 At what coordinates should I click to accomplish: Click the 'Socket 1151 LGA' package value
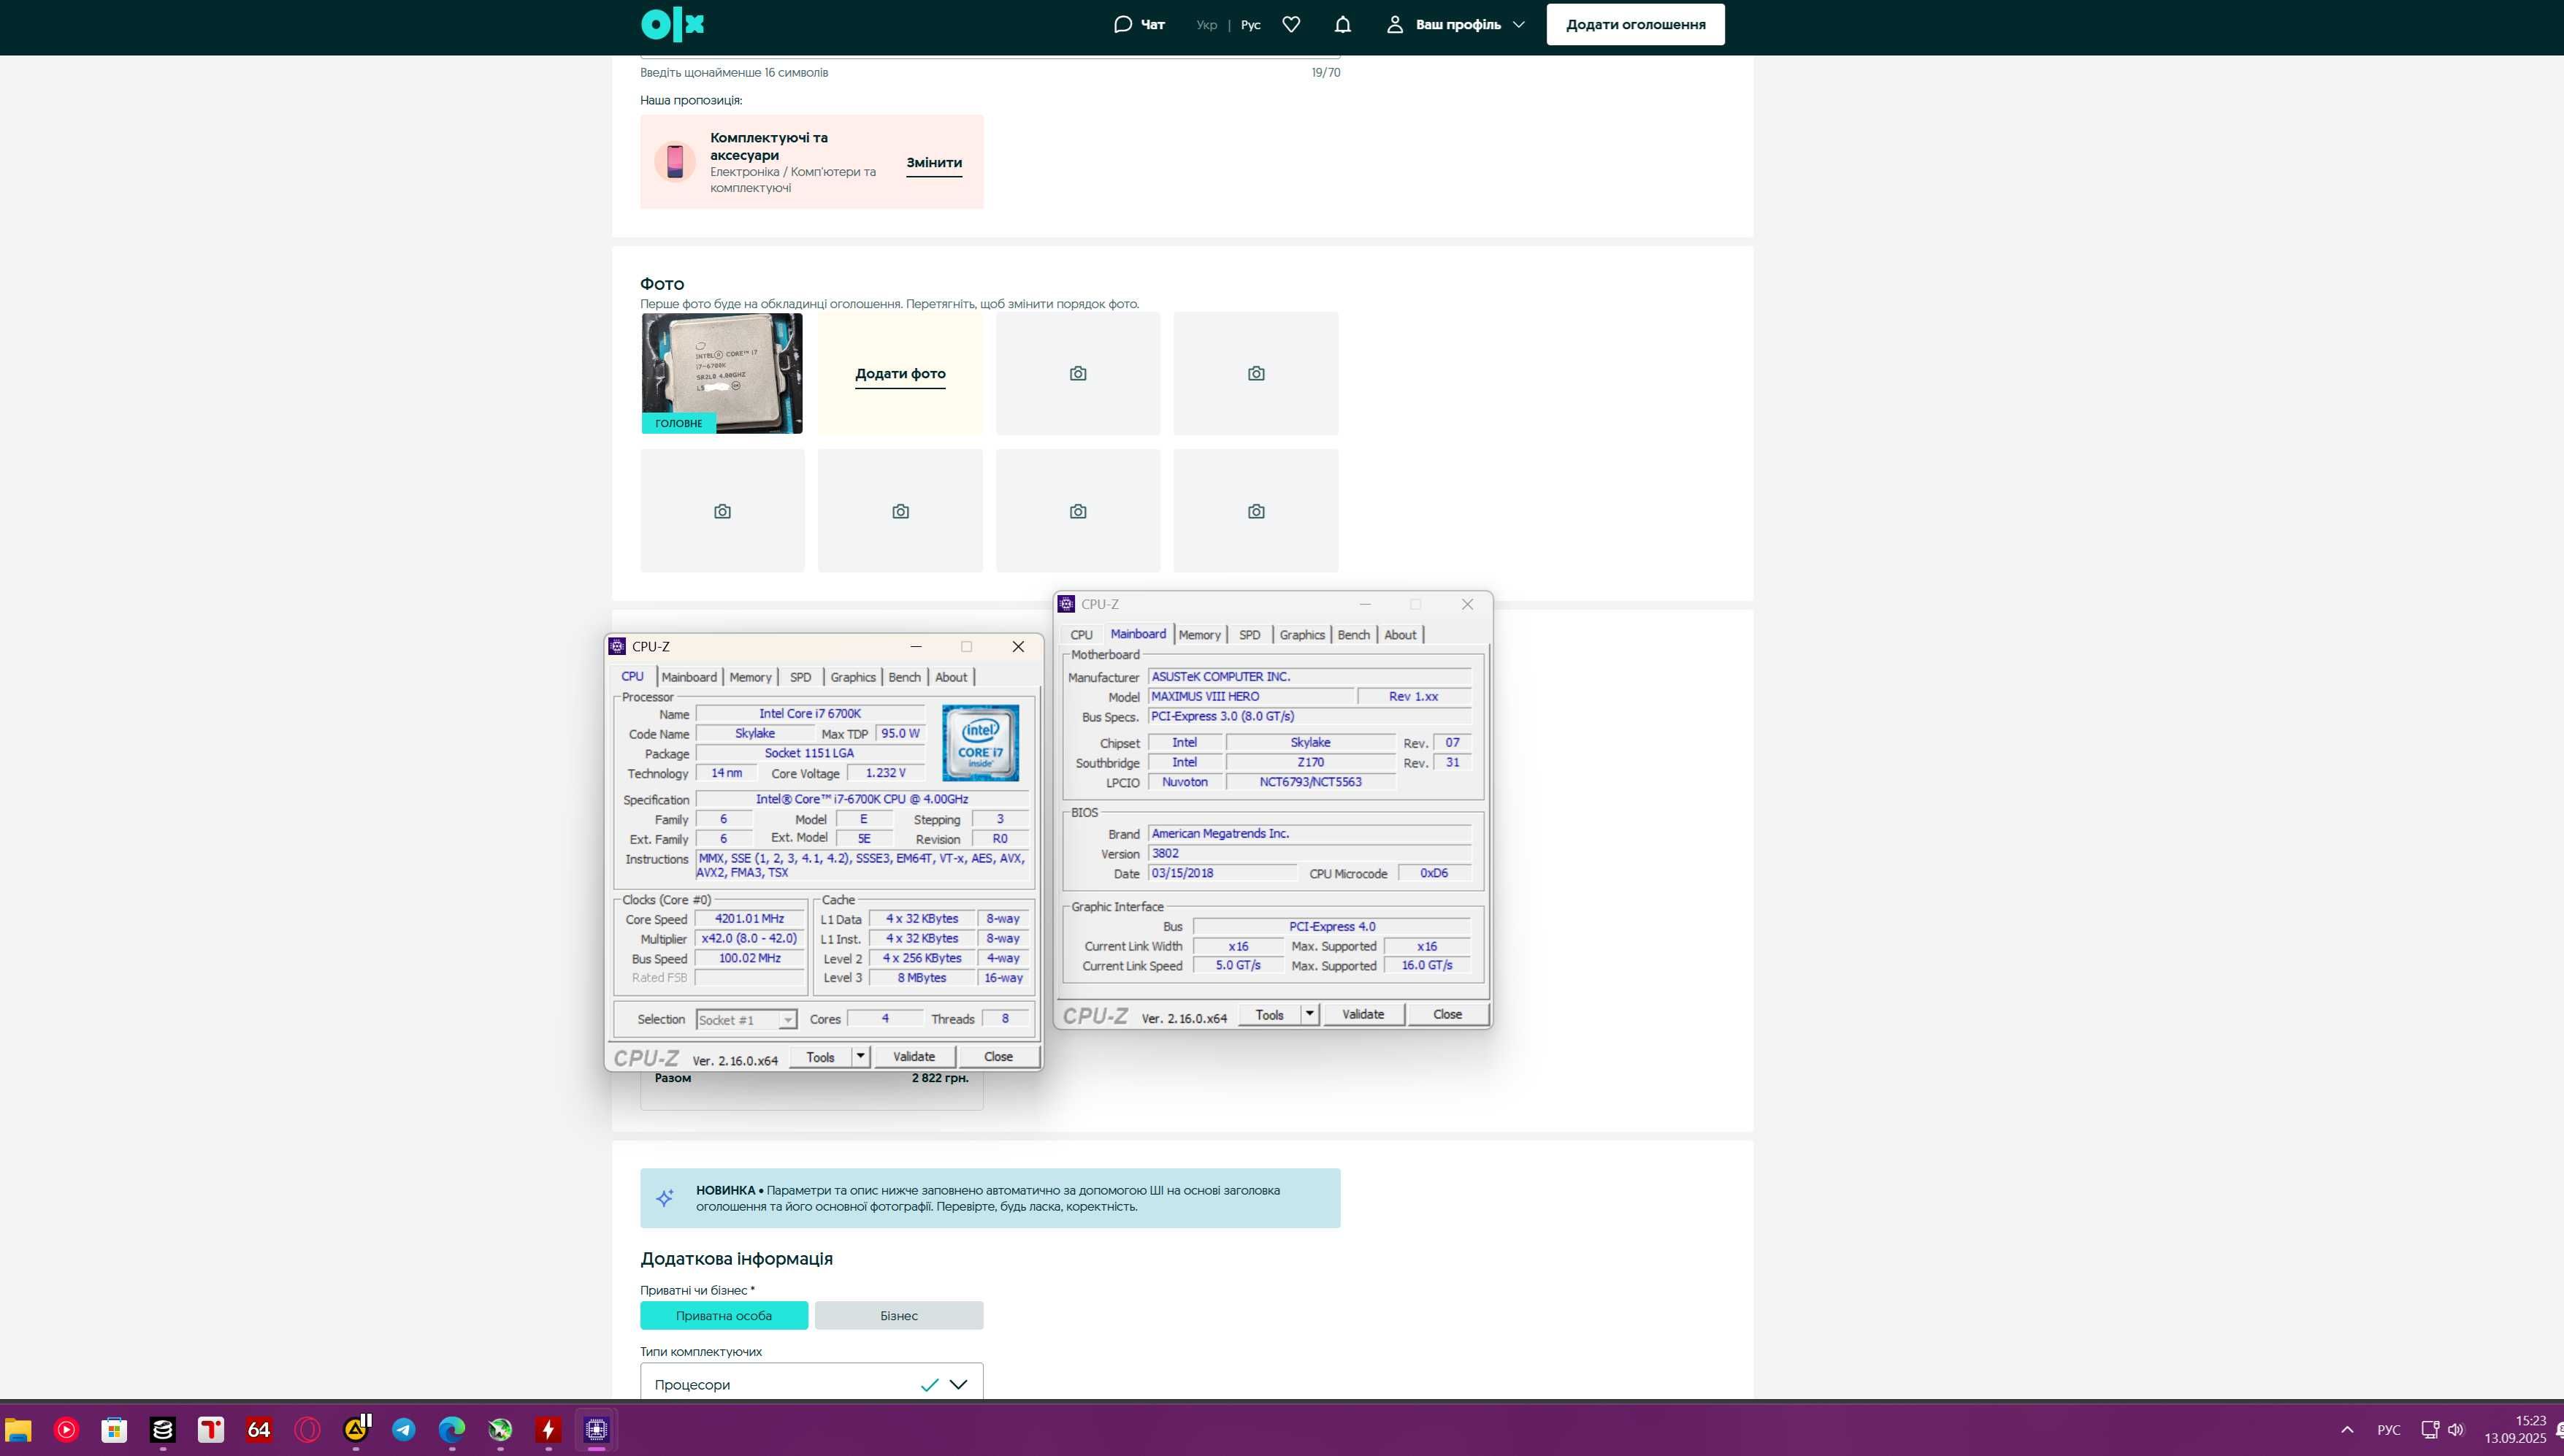pyautogui.click(x=810, y=753)
